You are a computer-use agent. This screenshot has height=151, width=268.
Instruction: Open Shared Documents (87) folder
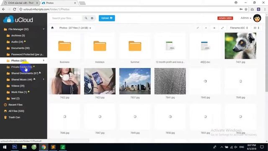25,73
